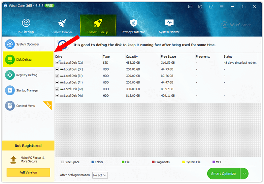The width and height of the screenshot is (264, 184).
Task: Go to System Monitor tab label
Action: 169,32
